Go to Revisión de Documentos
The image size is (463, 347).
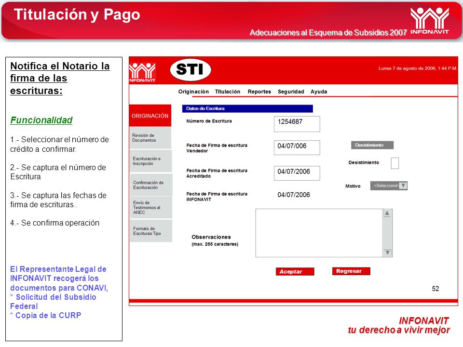[x=150, y=138]
